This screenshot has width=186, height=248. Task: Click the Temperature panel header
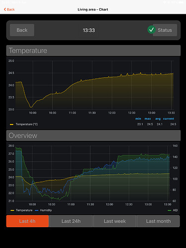[x=93, y=51]
